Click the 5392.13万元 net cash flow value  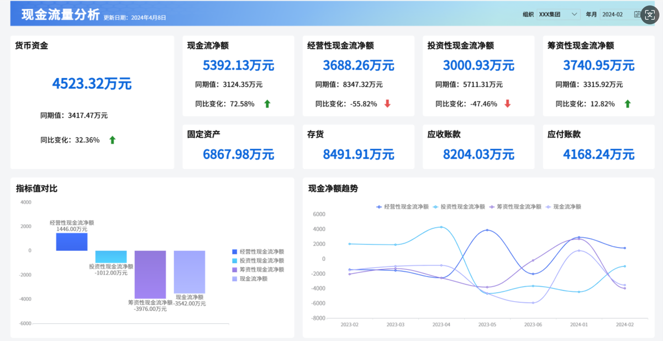pyautogui.click(x=238, y=65)
